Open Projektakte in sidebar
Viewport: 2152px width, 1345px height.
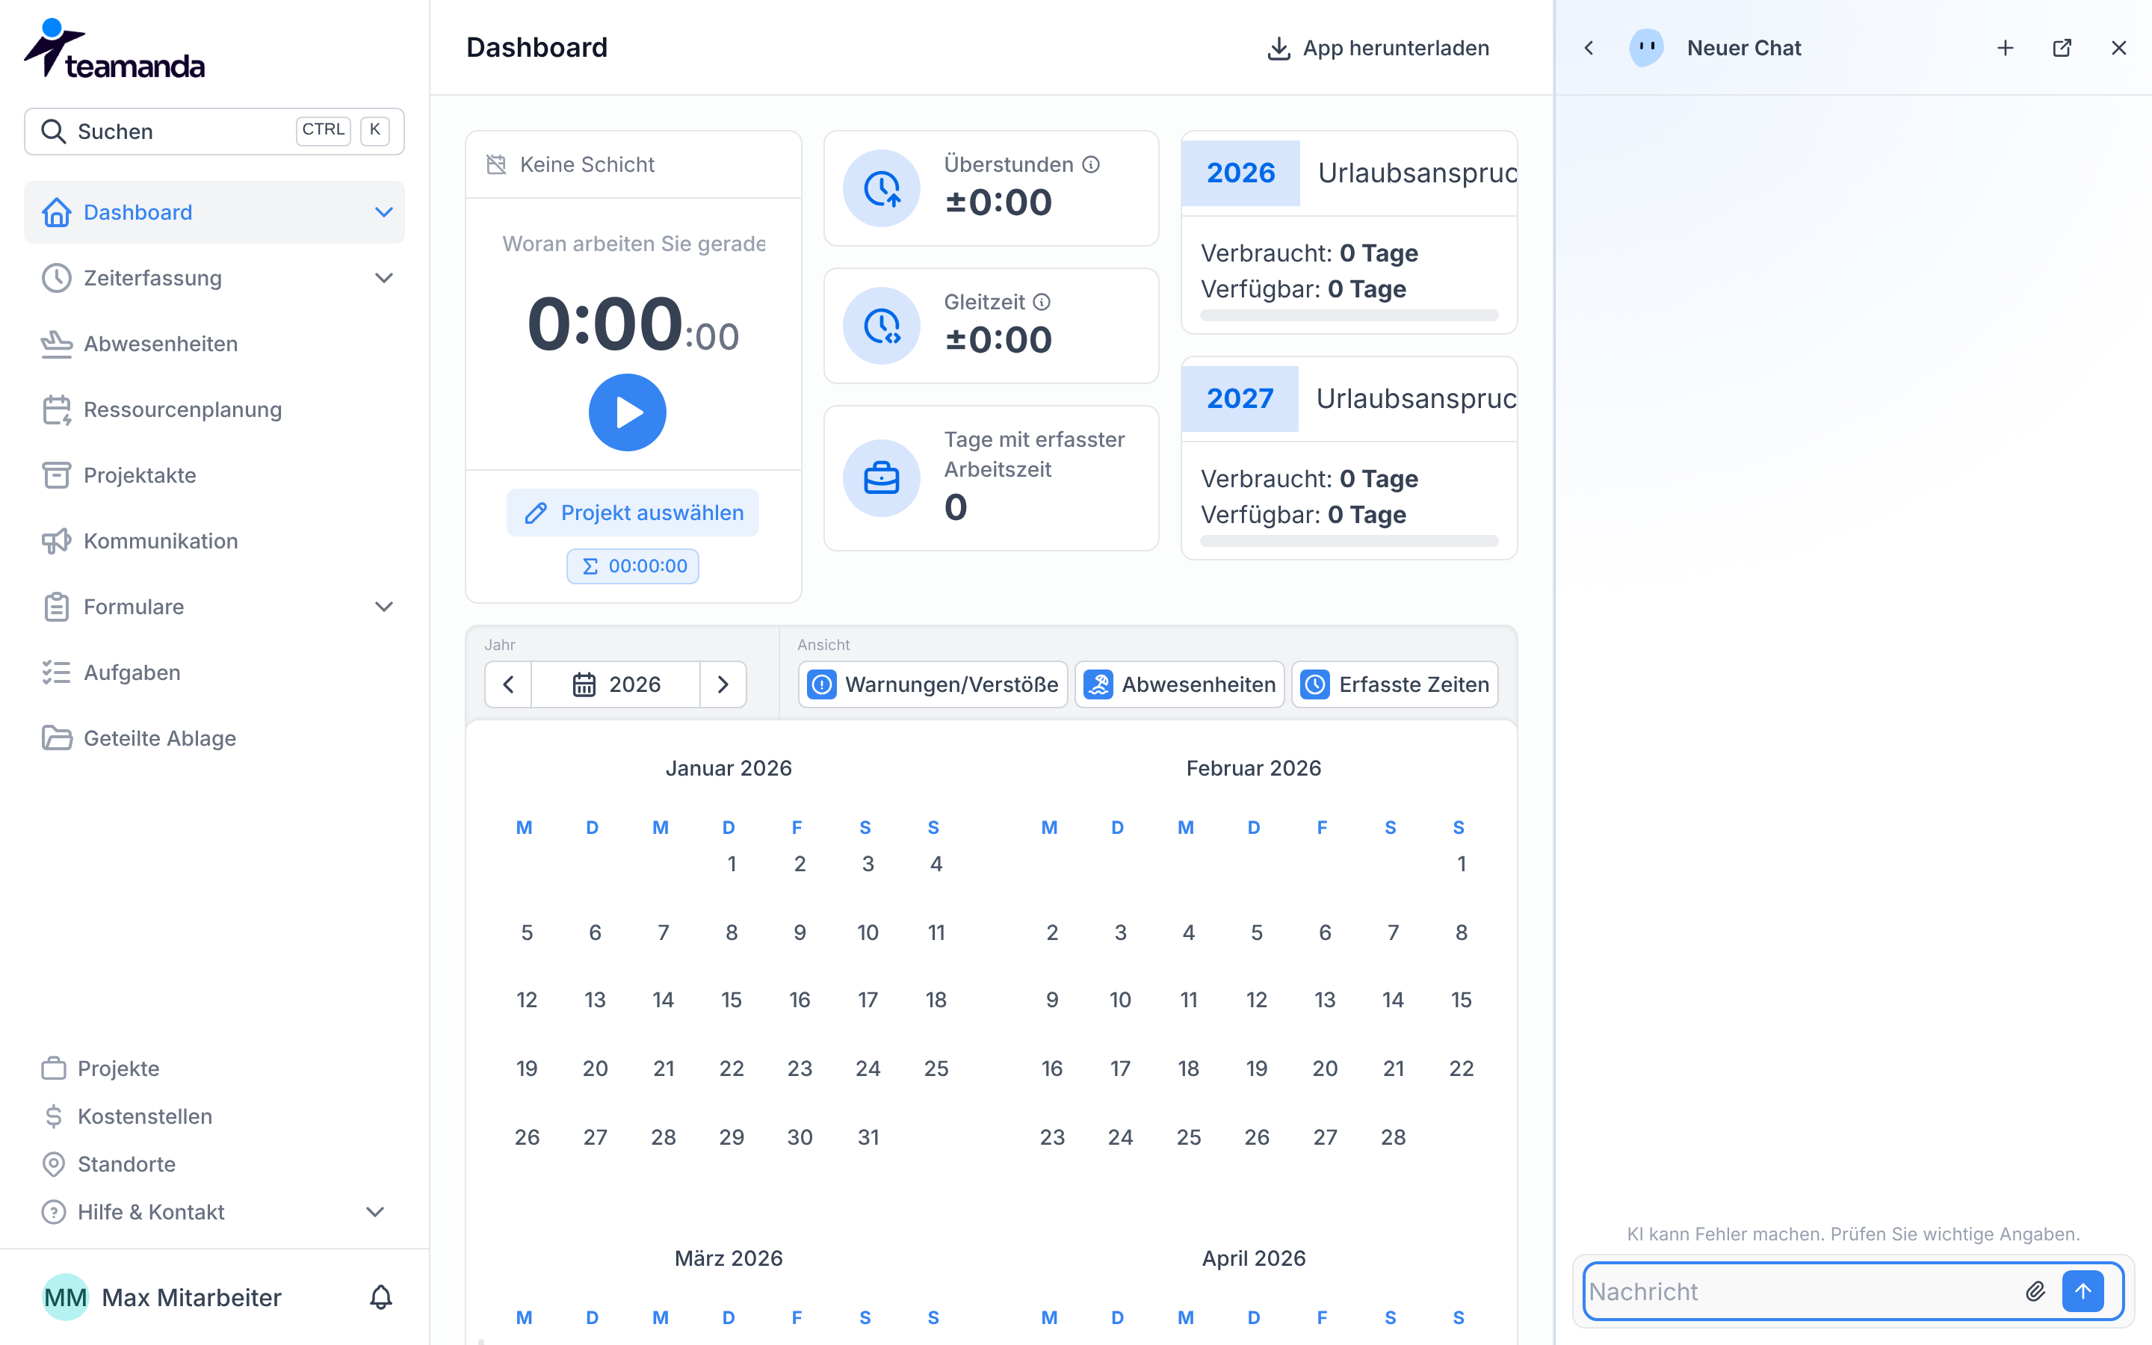214,476
